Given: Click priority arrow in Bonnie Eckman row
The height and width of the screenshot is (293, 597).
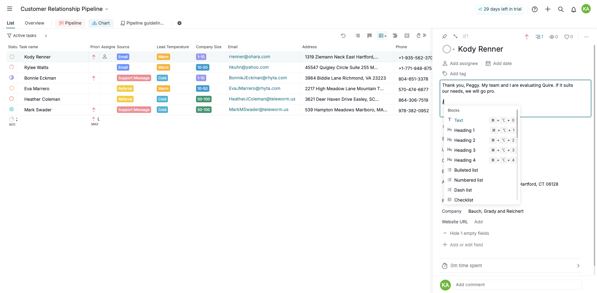Looking at the screenshot, I should pyautogui.click(x=94, y=78).
